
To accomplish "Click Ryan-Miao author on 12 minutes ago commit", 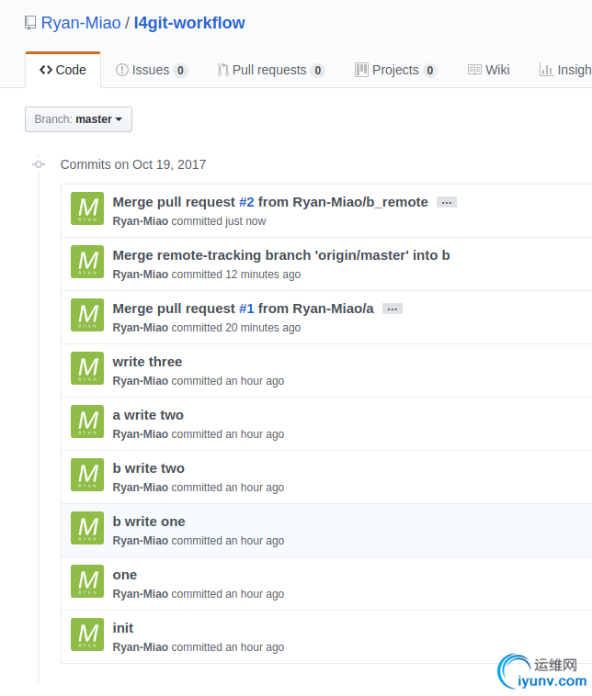I will coord(141,275).
